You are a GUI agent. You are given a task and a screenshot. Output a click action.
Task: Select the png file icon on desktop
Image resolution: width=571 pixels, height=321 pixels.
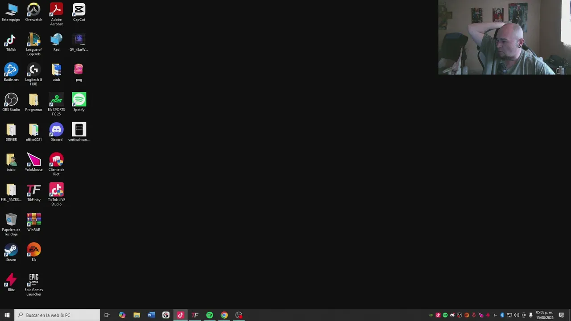(79, 73)
